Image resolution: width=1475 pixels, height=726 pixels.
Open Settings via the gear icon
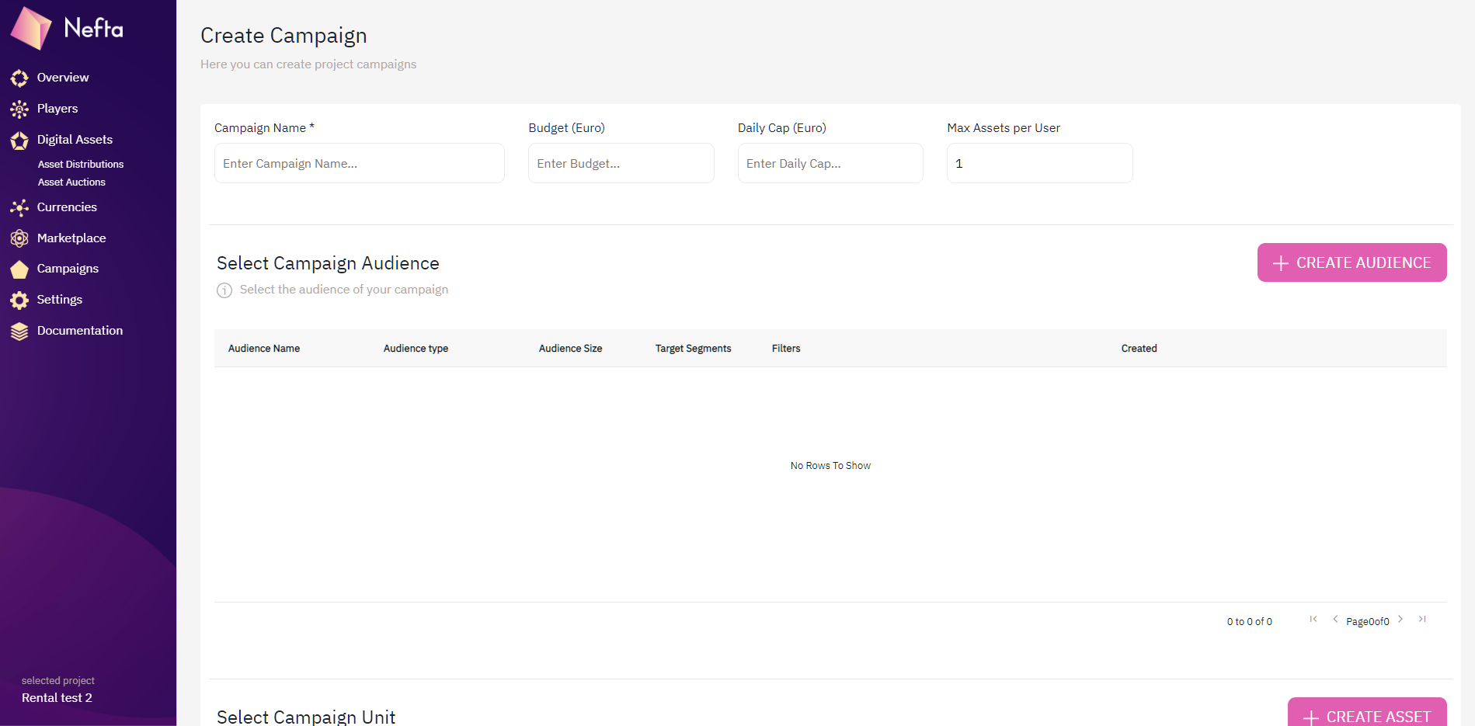(19, 300)
